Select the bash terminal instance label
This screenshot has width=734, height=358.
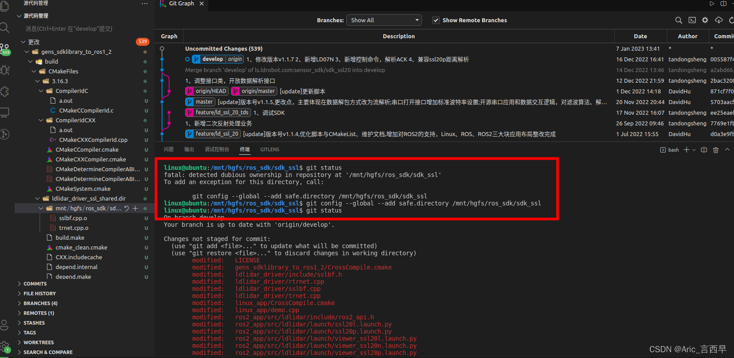669,150
